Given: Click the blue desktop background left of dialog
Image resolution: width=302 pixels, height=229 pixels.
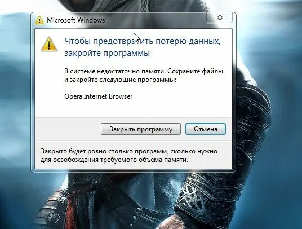Looking at the screenshot, I should coord(15,87).
